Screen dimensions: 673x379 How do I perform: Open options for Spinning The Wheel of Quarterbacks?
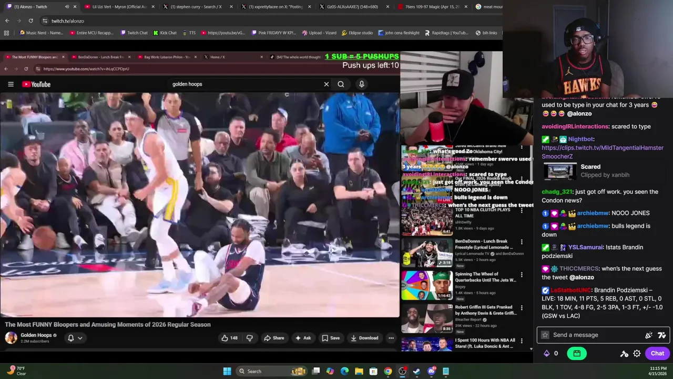522,275
